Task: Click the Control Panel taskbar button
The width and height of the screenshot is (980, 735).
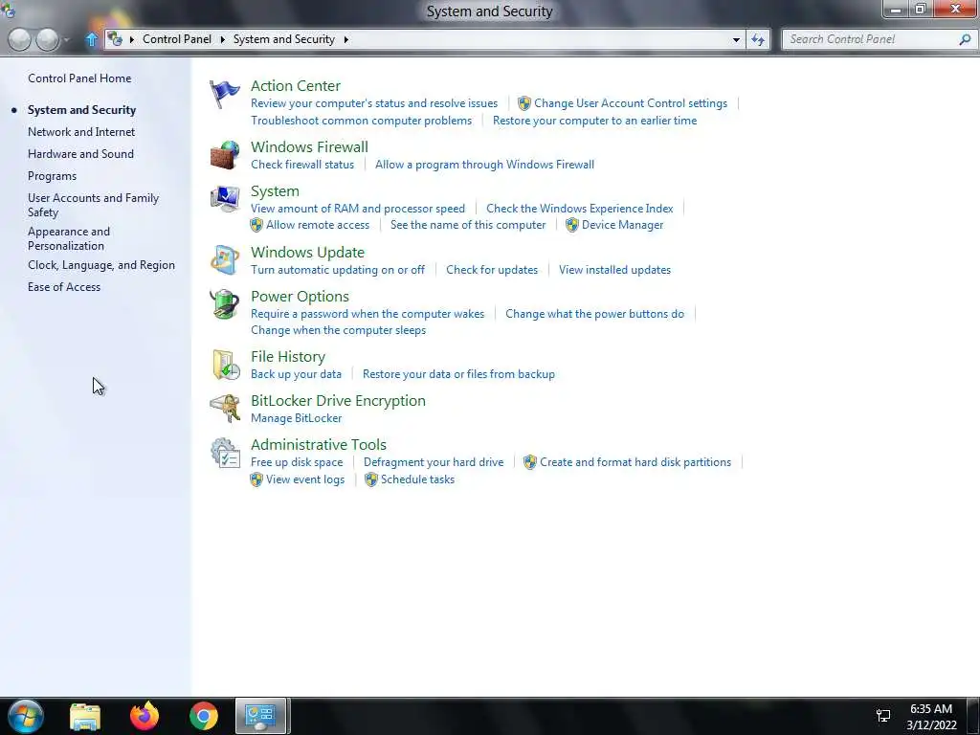Action: pyautogui.click(x=260, y=716)
